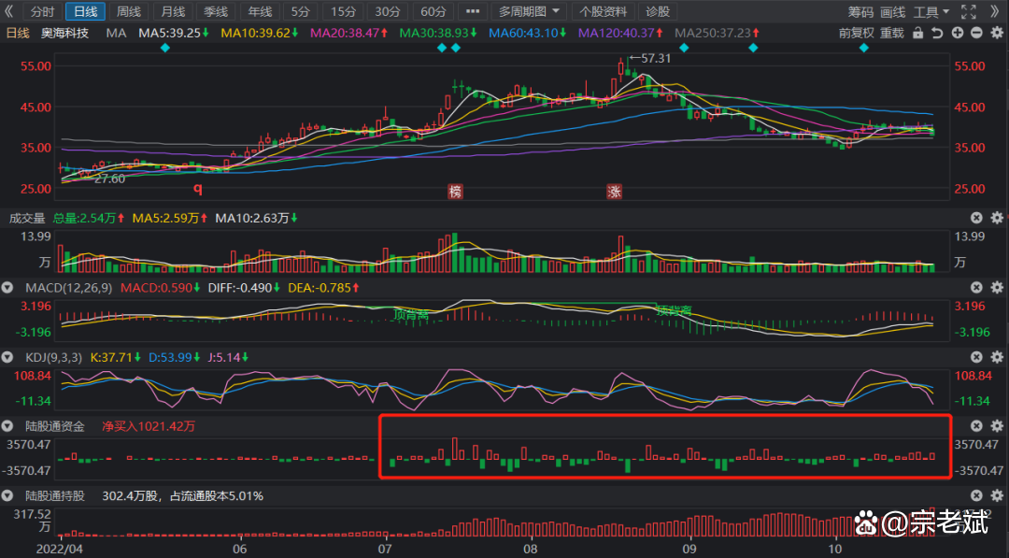The height and width of the screenshot is (558, 1009).
Task: Click the lock icon beside 重载
Action: 917,33
